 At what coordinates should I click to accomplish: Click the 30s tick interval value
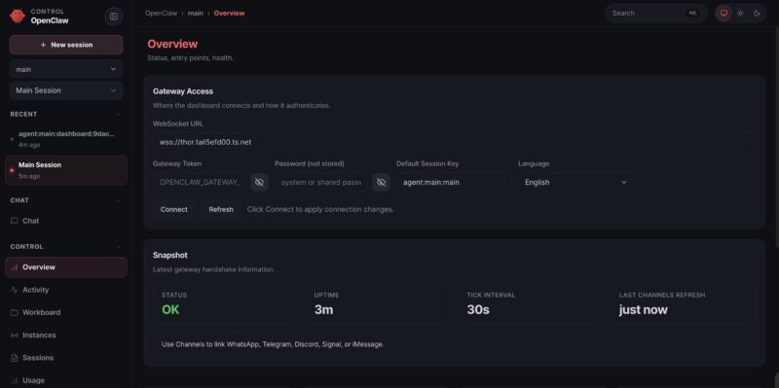pos(478,310)
